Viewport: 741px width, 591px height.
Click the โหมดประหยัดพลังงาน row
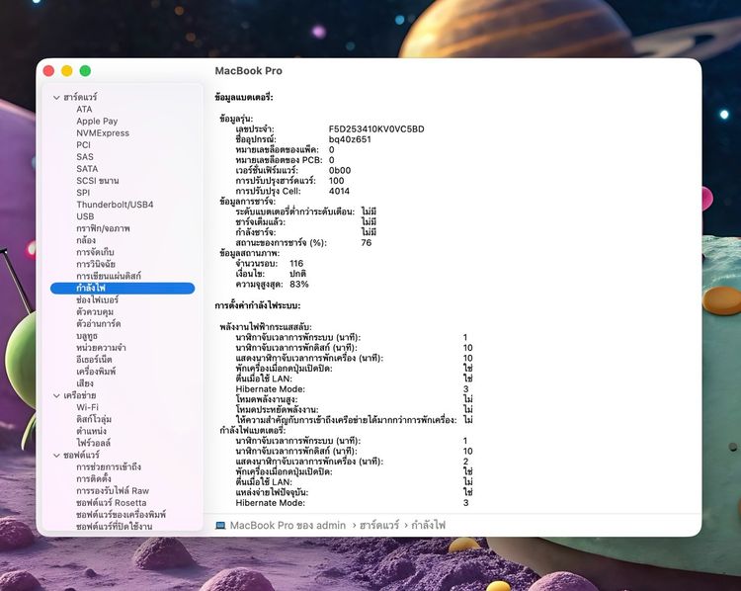click(354, 410)
